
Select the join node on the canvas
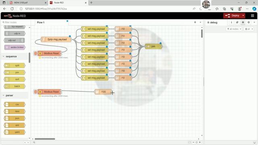coord(153,47)
